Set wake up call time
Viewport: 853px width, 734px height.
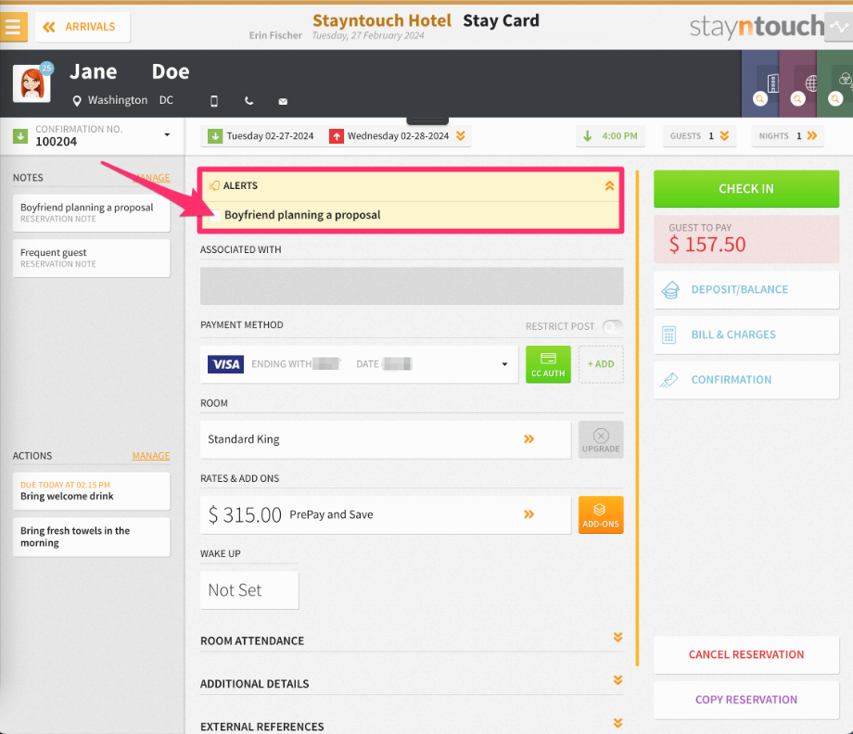pos(249,590)
